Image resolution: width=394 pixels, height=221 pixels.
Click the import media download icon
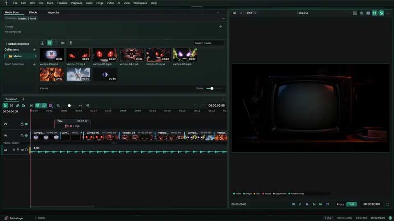point(42,43)
